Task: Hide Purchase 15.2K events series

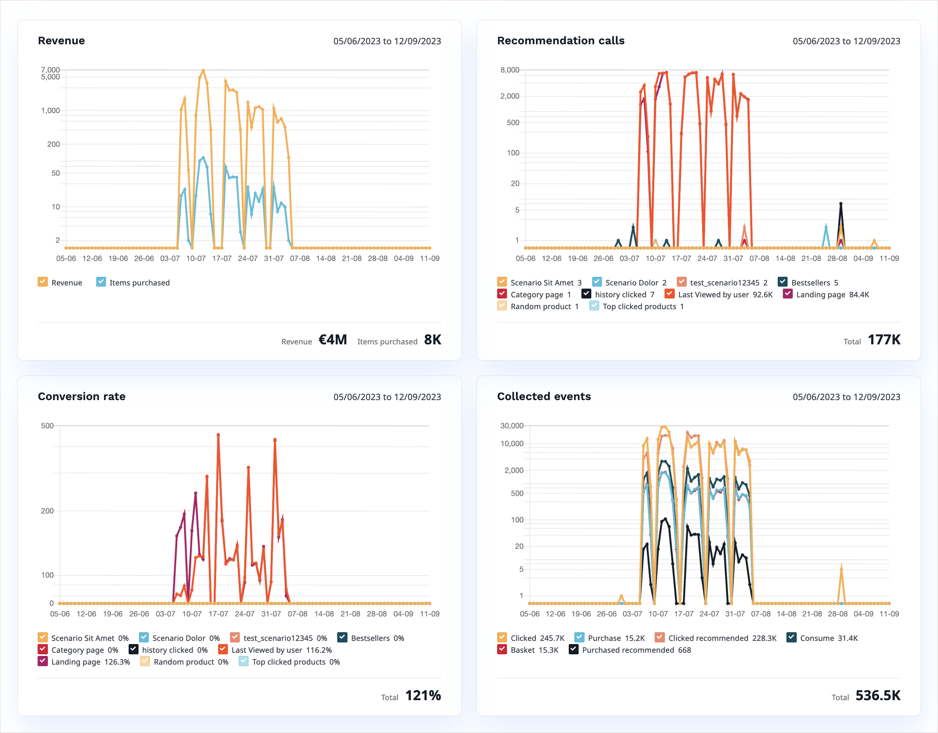Action: click(579, 637)
